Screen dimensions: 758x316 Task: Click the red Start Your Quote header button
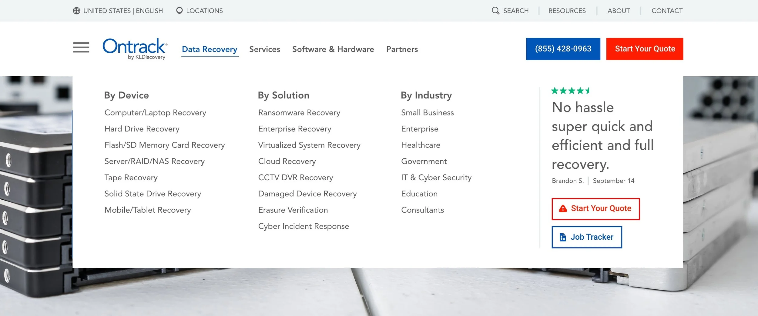(x=645, y=49)
